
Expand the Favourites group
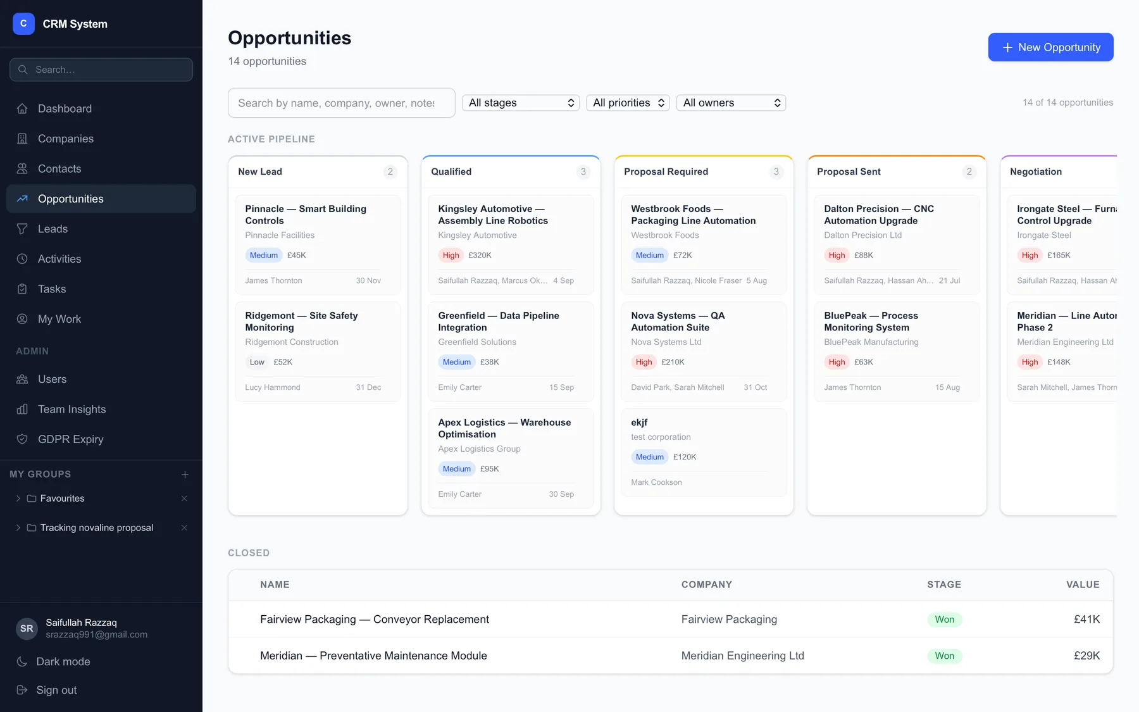[x=18, y=499]
